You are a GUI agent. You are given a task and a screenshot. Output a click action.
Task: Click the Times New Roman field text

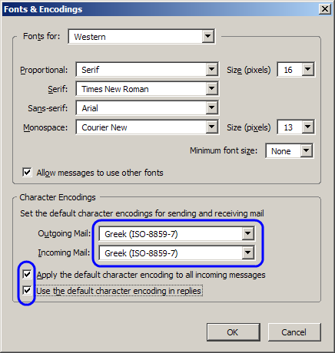[x=115, y=89]
